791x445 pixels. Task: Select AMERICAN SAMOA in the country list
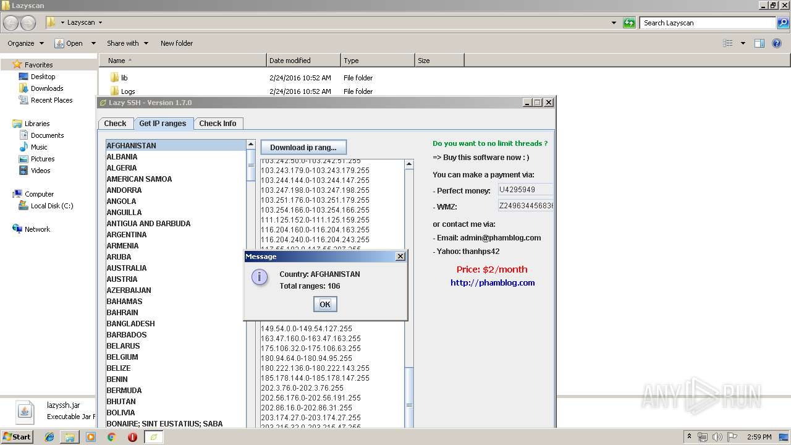[x=176, y=179]
